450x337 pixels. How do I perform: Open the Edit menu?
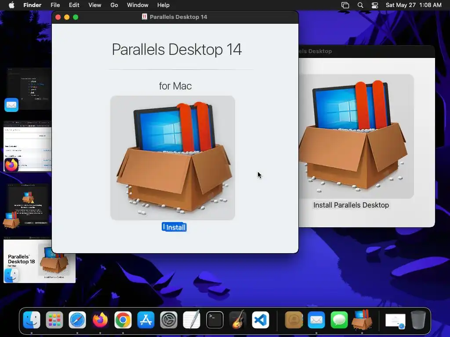(x=74, y=5)
